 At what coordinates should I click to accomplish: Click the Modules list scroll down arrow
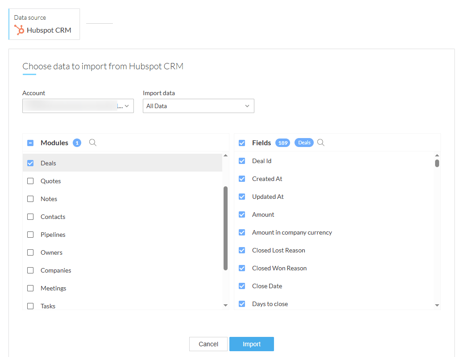click(x=225, y=305)
